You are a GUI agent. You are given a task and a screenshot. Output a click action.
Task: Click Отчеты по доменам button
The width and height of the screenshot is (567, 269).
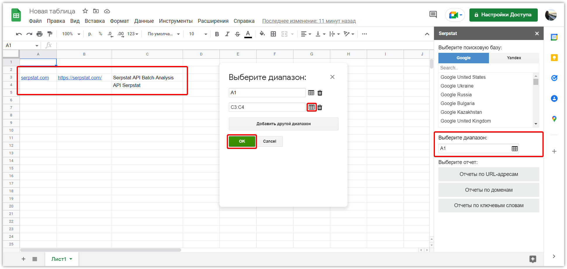(x=489, y=190)
